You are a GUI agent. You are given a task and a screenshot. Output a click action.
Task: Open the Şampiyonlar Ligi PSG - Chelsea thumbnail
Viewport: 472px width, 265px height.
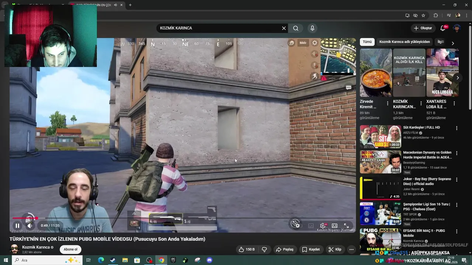pyautogui.click(x=381, y=213)
